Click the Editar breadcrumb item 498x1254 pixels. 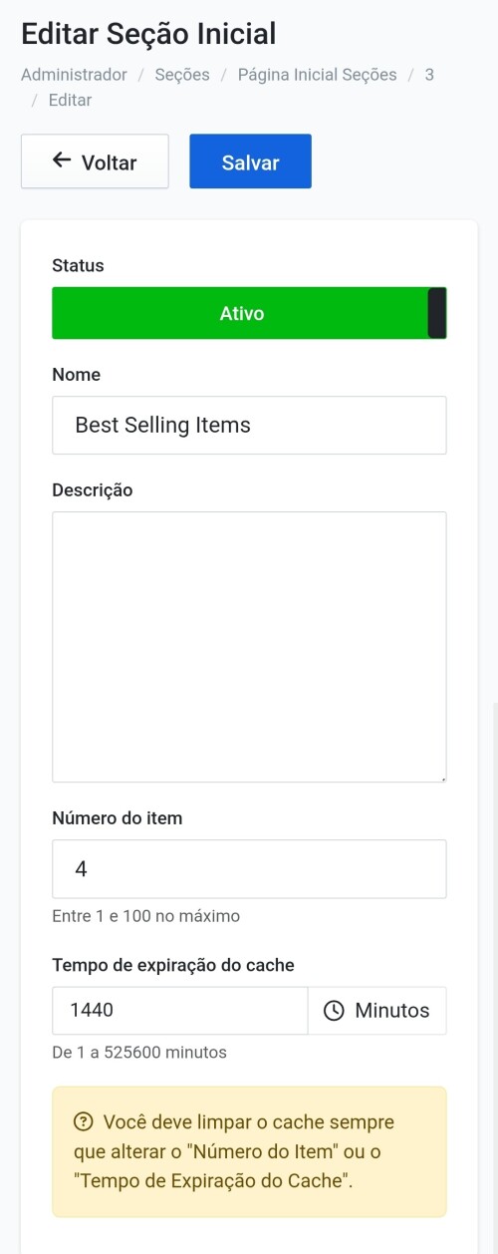[x=70, y=100]
